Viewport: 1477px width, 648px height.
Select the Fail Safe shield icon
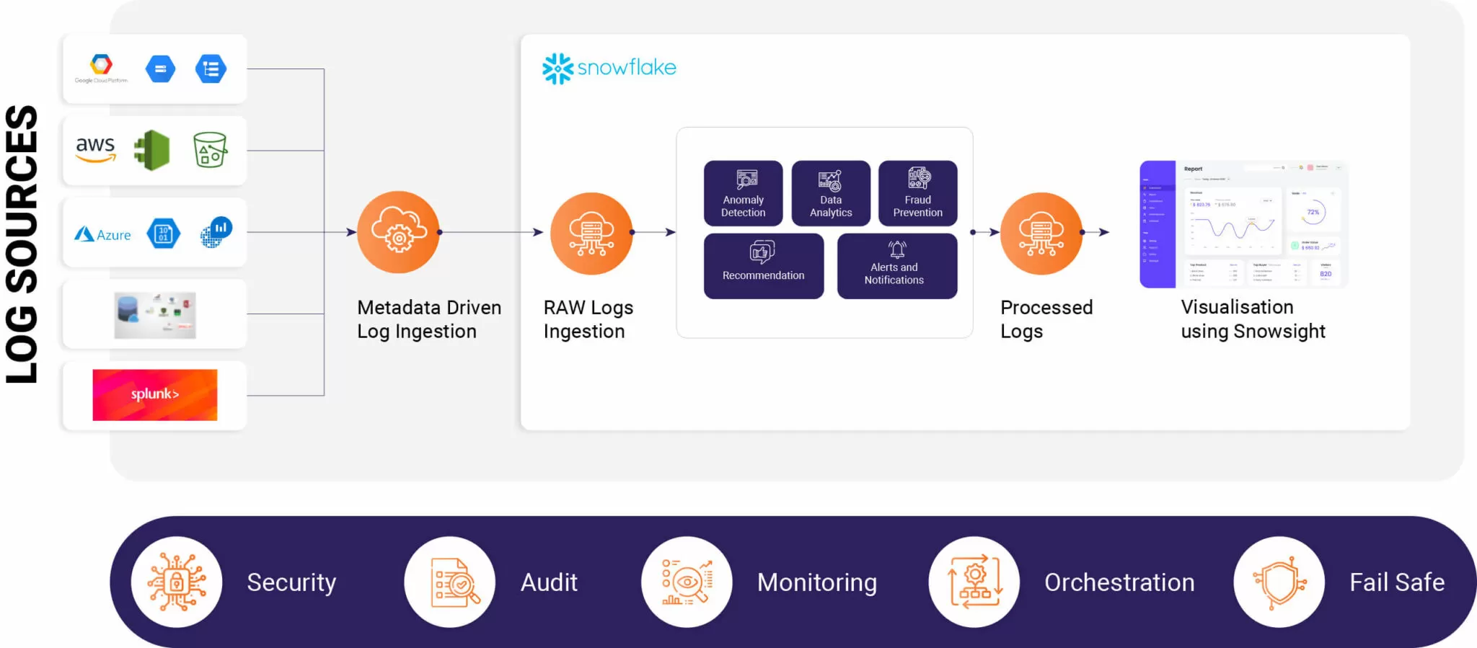[1279, 582]
